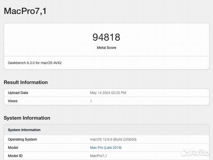Click the views count value 1
This screenshot has width=213, height=160.
(x=91, y=101)
